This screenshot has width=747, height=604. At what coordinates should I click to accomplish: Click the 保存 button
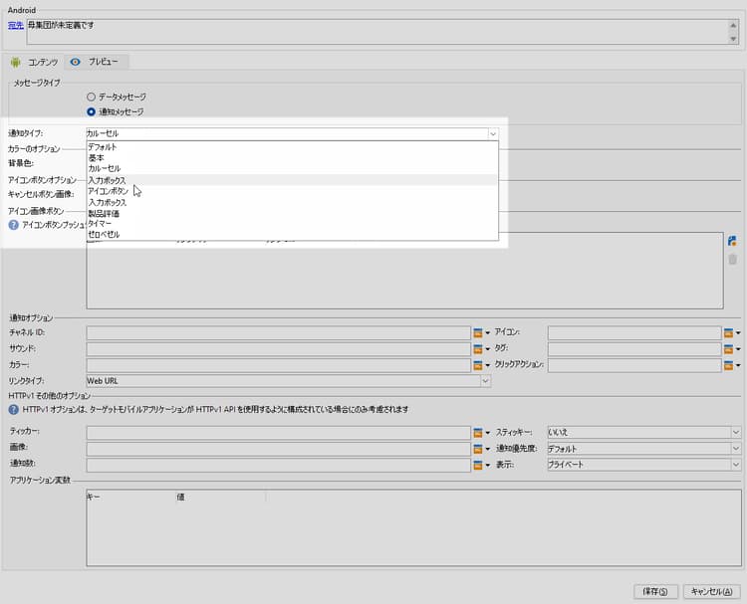[x=655, y=592]
